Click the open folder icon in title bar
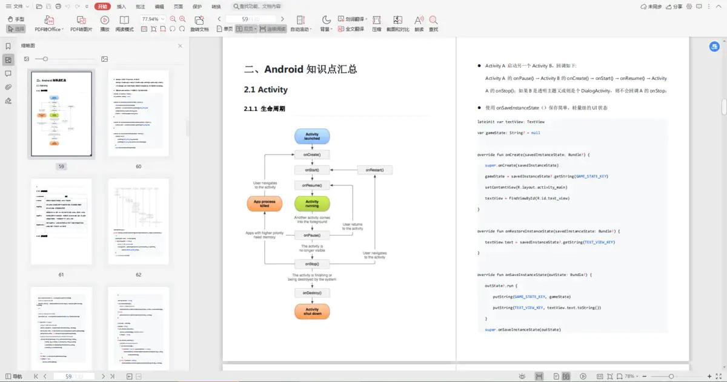The height and width of the screenshot is (382, 727). click(39, 6)
